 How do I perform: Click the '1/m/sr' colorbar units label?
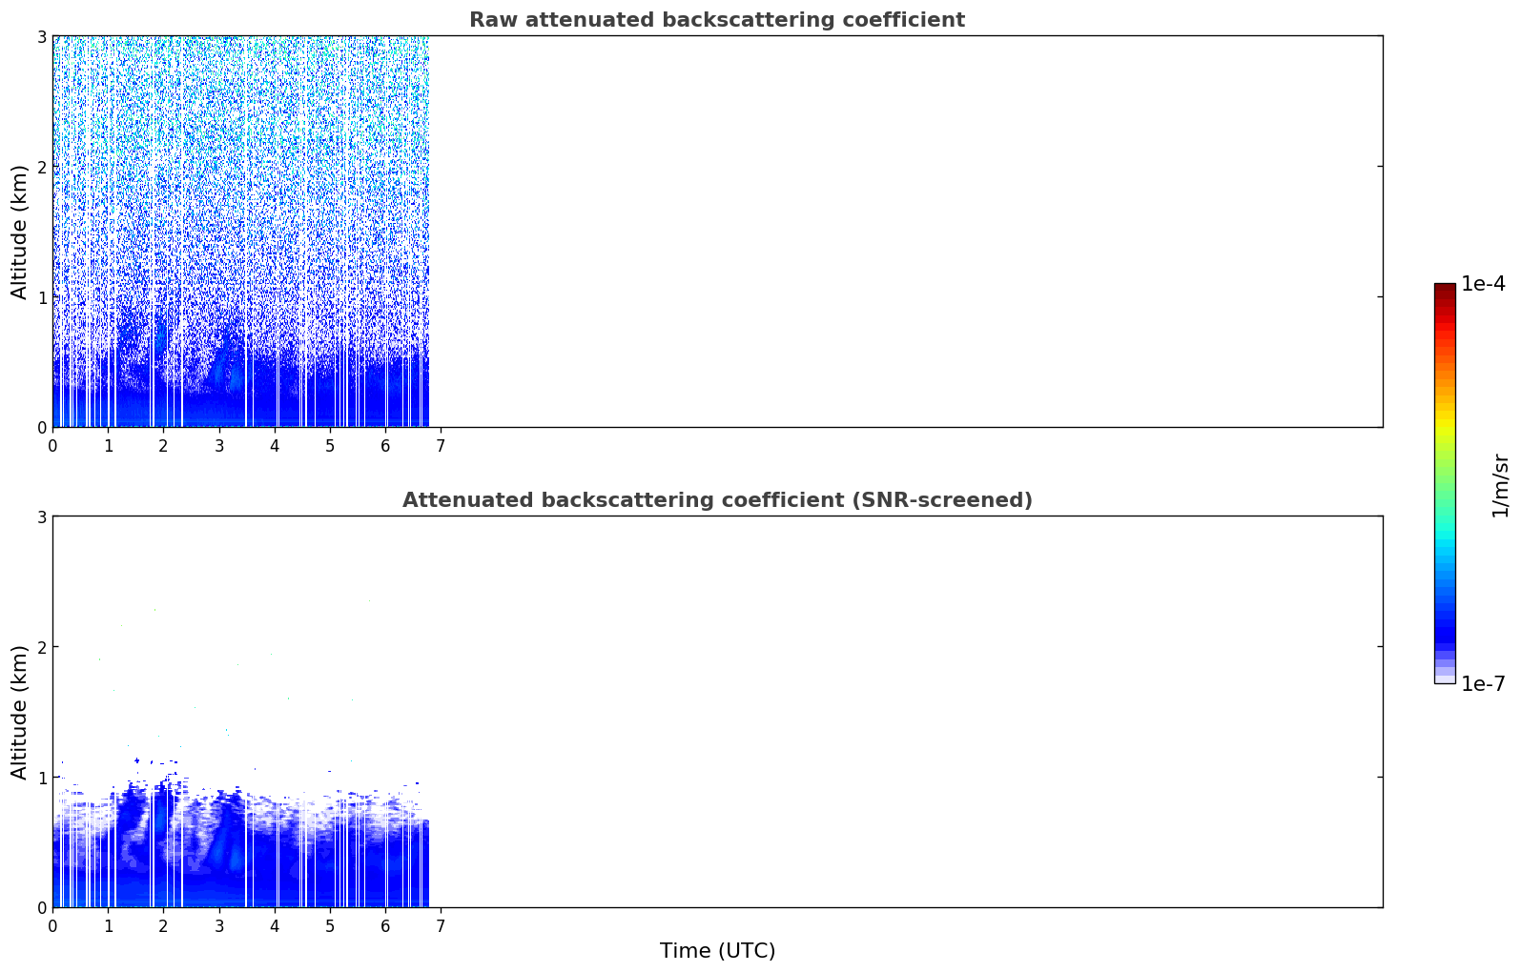[x=1500, y=484]
